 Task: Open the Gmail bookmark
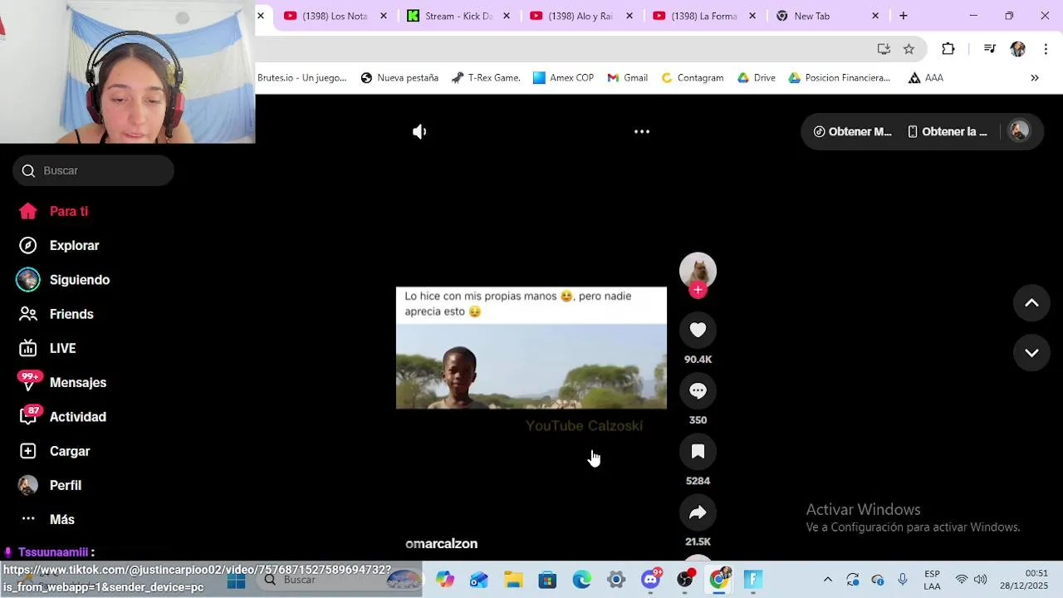[627, 77]
